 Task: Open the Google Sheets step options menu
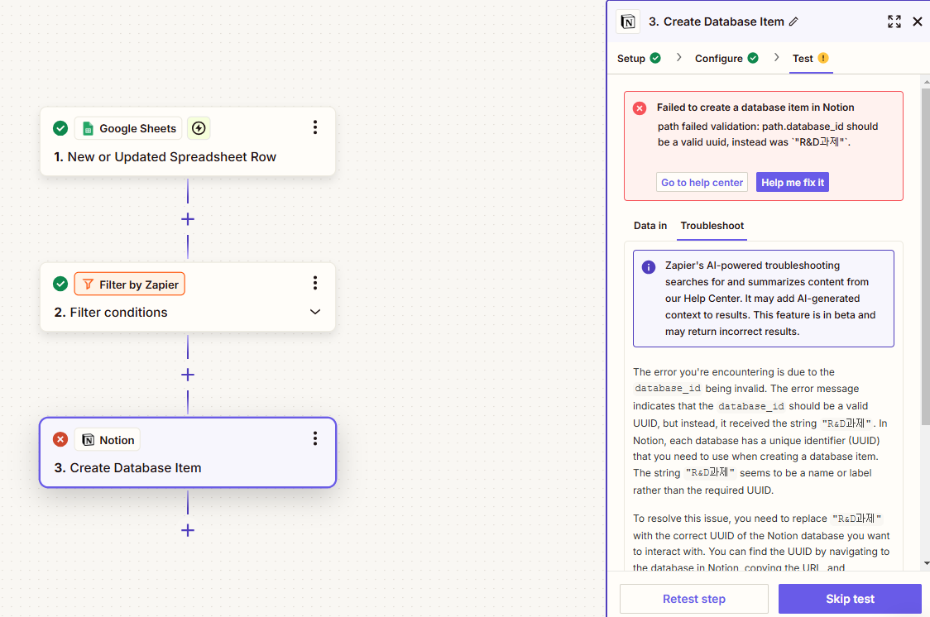315,127
